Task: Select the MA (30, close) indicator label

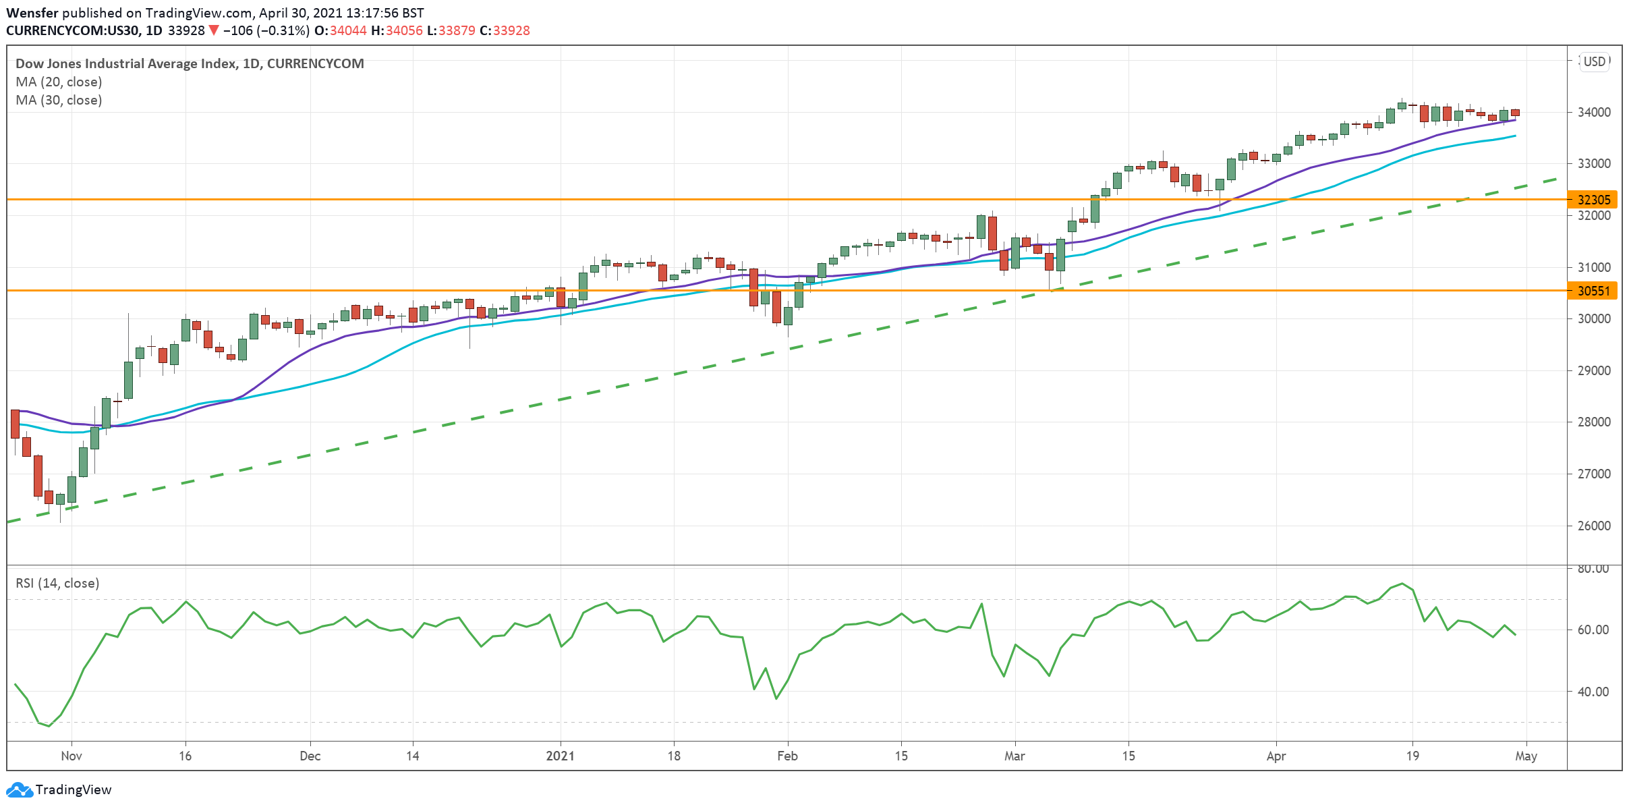Action: (59, 100)
